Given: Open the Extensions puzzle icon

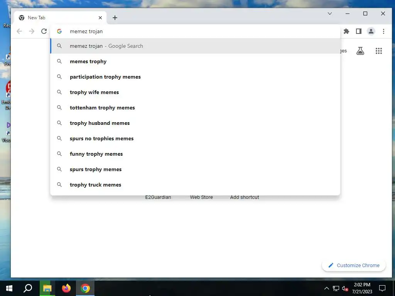Looking at the screenshot, I should [x=346, y=31].
